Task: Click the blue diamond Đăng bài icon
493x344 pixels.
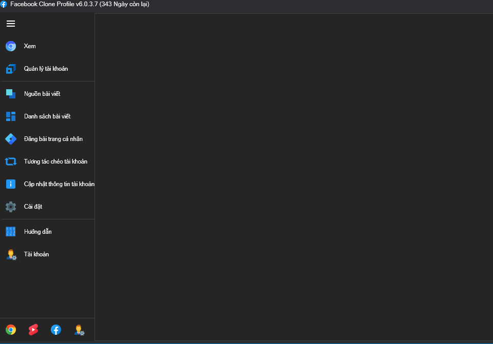Action: [x=11, y=139]
